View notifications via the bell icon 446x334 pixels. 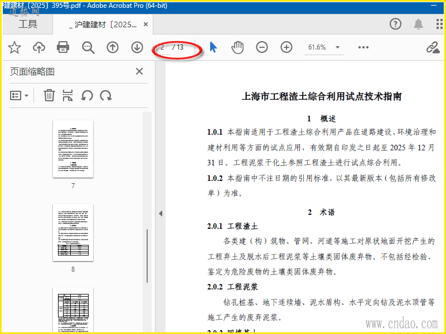pyautogui.click(x=418, y=24)
